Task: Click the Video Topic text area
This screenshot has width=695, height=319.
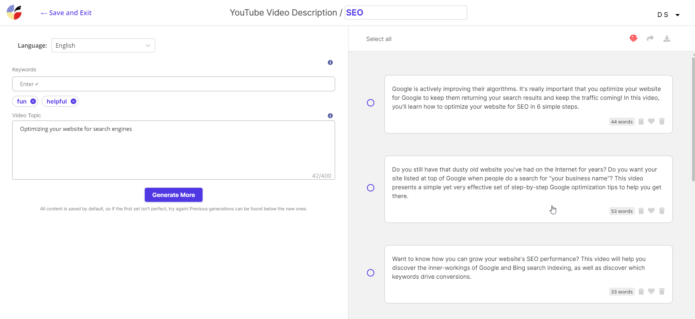Action: (174, 150)
